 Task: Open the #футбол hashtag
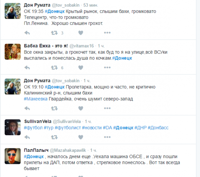point(33,128)
